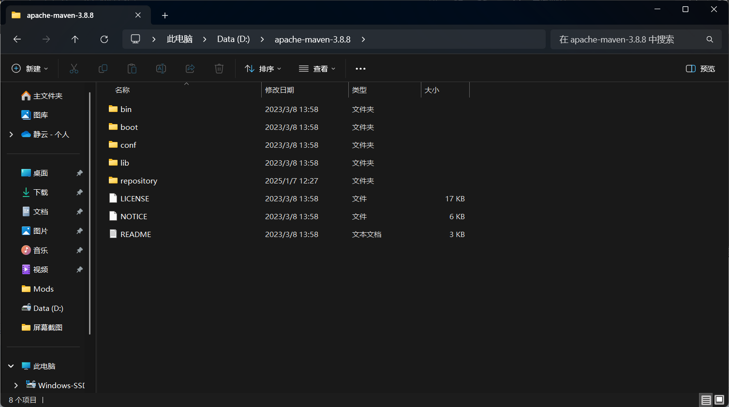Open the Mods folder in the sidebar

(38, 289)
